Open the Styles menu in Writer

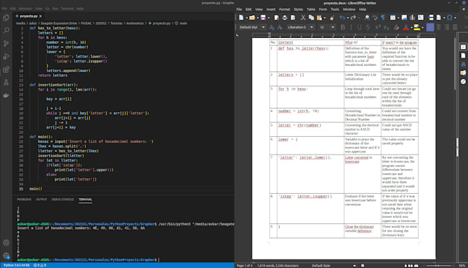[298, 9]
